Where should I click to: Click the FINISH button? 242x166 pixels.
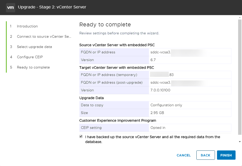pyautogui.click(x=226, y=155)
